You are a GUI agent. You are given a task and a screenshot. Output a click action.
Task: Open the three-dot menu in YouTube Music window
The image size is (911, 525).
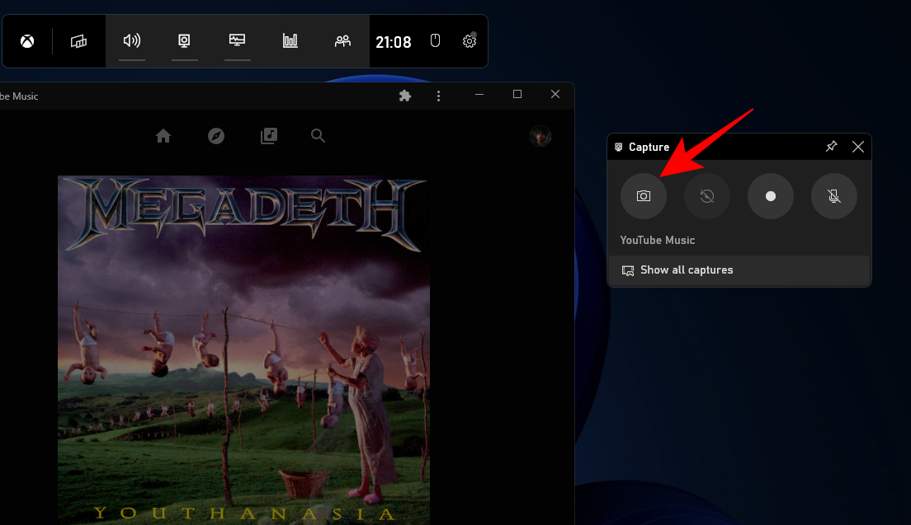coord(439,96)
